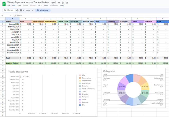The image size is (169, 117).
Task: Select the Month header cell
Action: [12, 22]
